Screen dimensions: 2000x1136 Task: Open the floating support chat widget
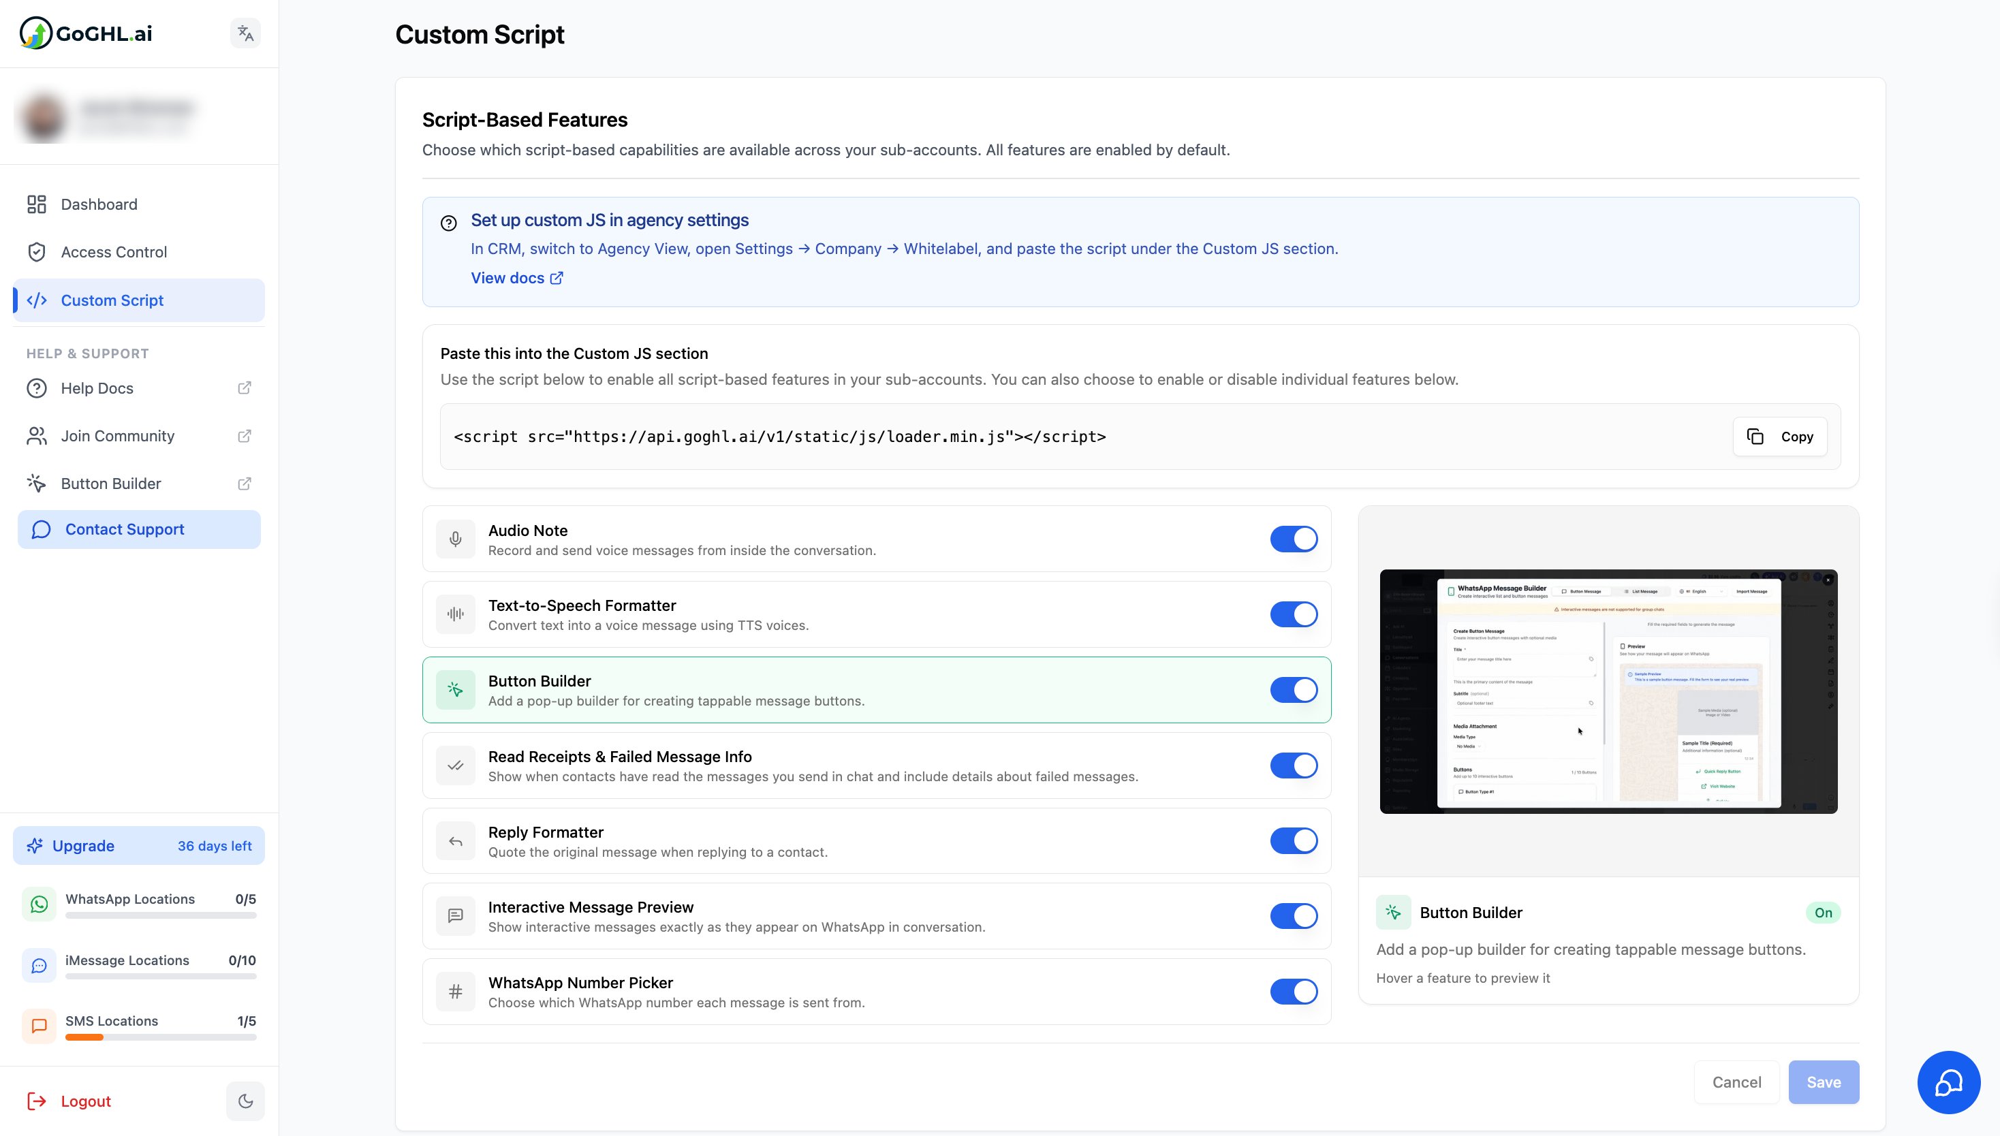tap(1948, 1082)
